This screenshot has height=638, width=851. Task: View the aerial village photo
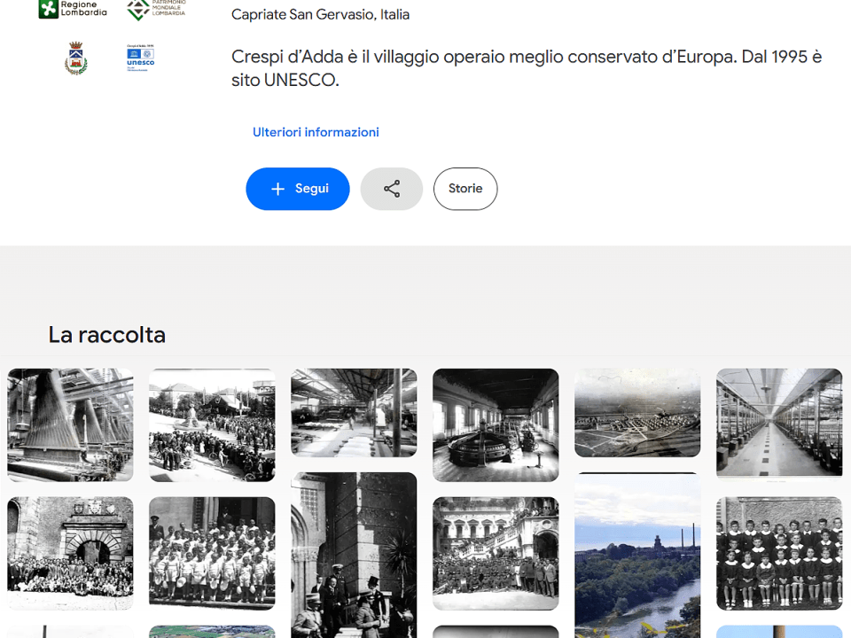(637, 412)
